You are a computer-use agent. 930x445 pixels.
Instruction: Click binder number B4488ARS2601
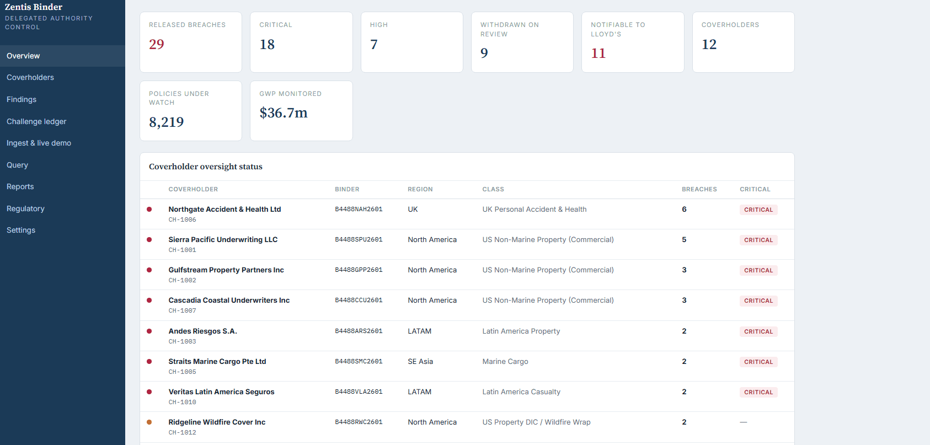click(359, 331)
